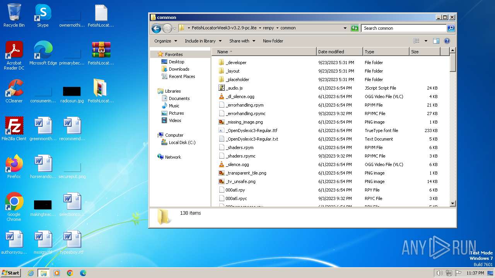Open the Recycle Bin desktop icon
The image size is (495, 278).
(14, 15)
